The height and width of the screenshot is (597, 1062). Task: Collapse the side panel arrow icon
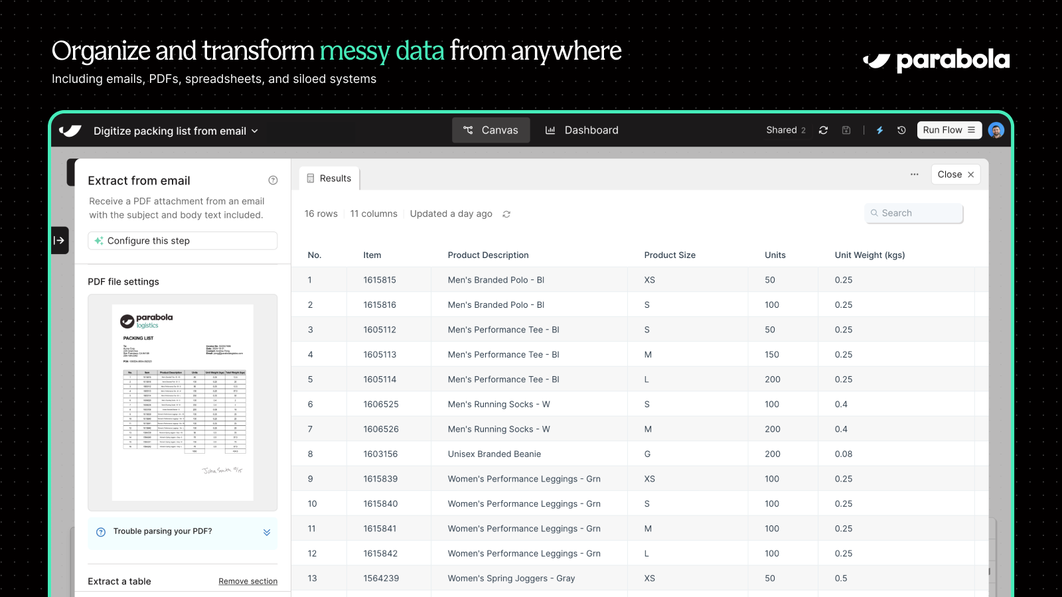click(x=60, y=240)
